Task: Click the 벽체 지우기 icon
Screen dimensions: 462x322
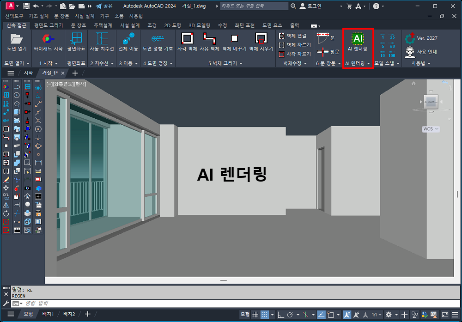Action: (261, 39)
